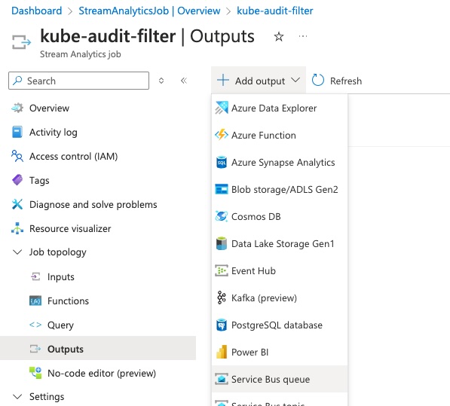Select Power BI output option

(x=280, y=352)
